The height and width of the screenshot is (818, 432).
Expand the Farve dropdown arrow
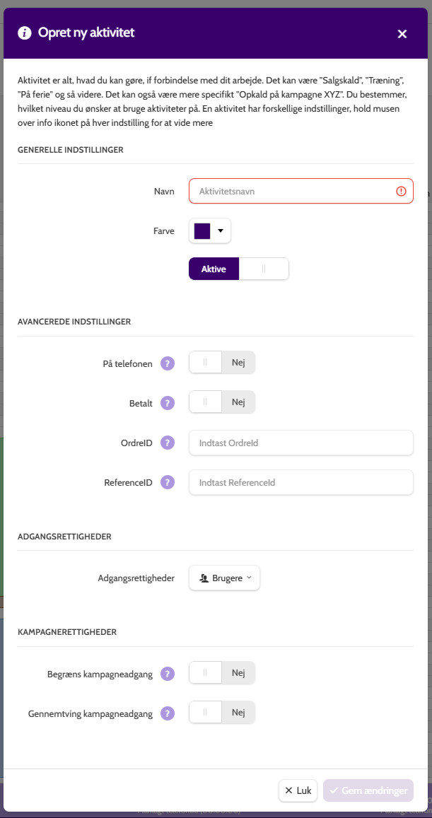point(221,231)
